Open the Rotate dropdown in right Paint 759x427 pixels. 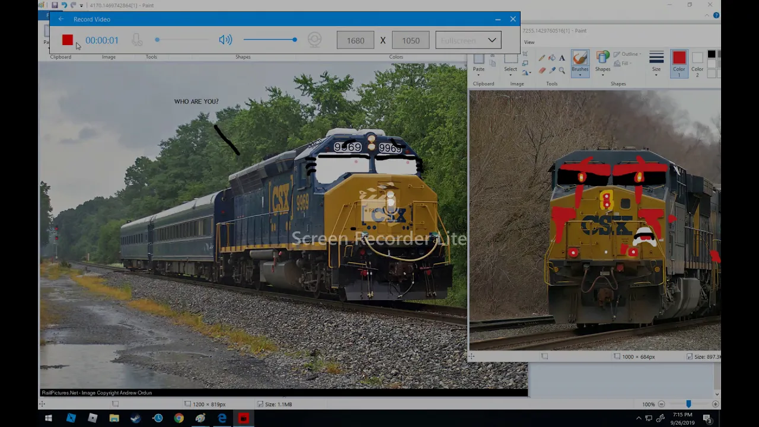click(525, 72)
